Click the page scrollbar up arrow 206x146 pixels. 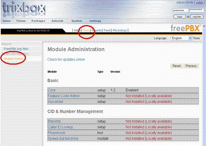tap(204, 26)
